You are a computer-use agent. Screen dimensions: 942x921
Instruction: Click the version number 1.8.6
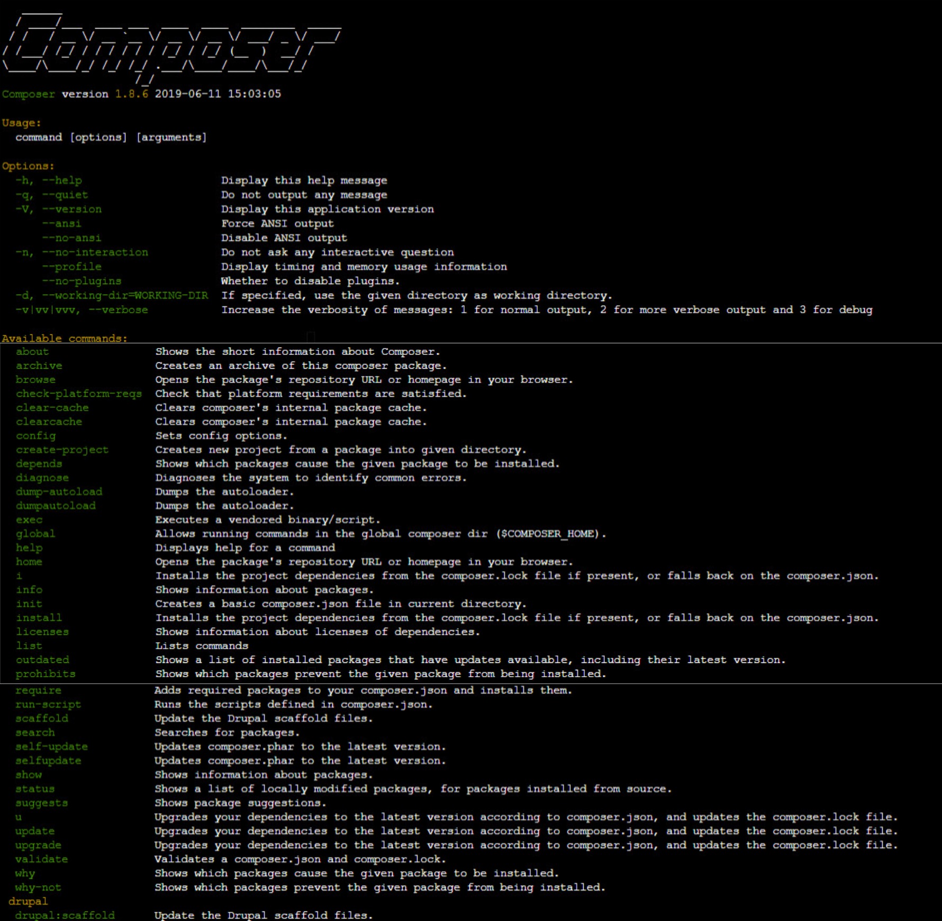[x=132, y=94]
